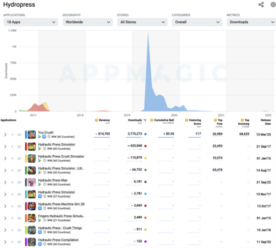Sort by the Downloads column header
The image size is (276, 248).
[x=135, y=120]
